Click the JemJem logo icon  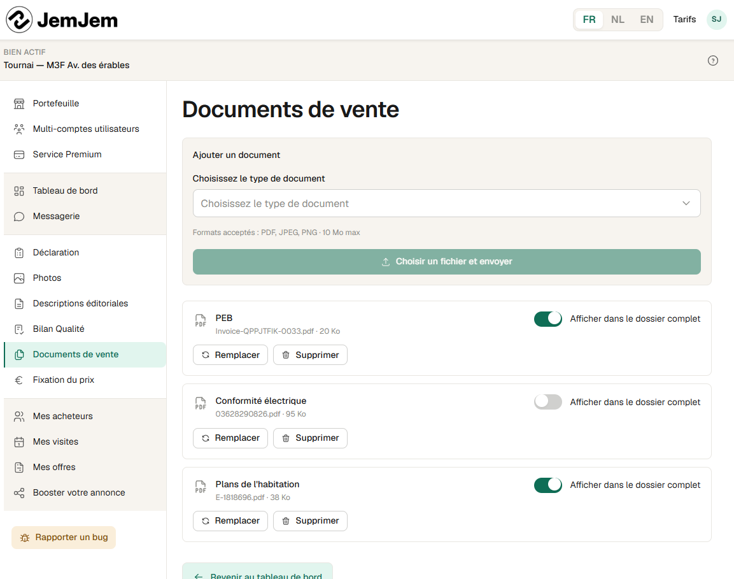pos(19,20)
